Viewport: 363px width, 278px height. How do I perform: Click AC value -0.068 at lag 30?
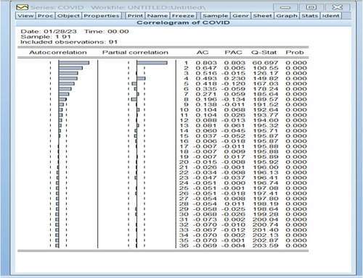205,214
